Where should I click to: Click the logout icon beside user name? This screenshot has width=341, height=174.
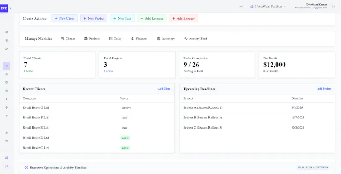click(333, 6)
